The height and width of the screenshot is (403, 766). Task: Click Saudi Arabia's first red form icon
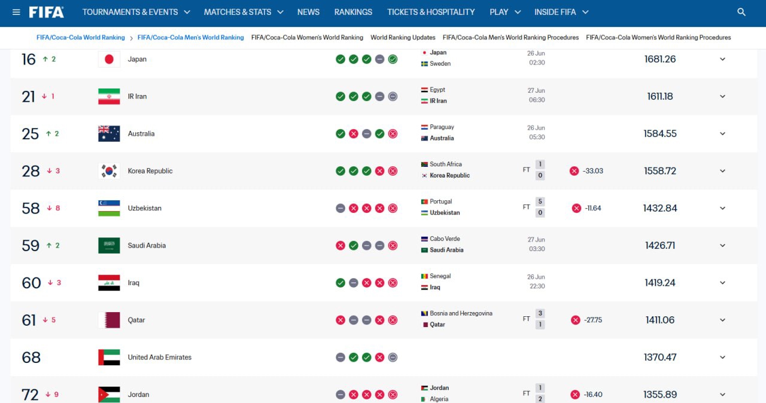(341, 246)
